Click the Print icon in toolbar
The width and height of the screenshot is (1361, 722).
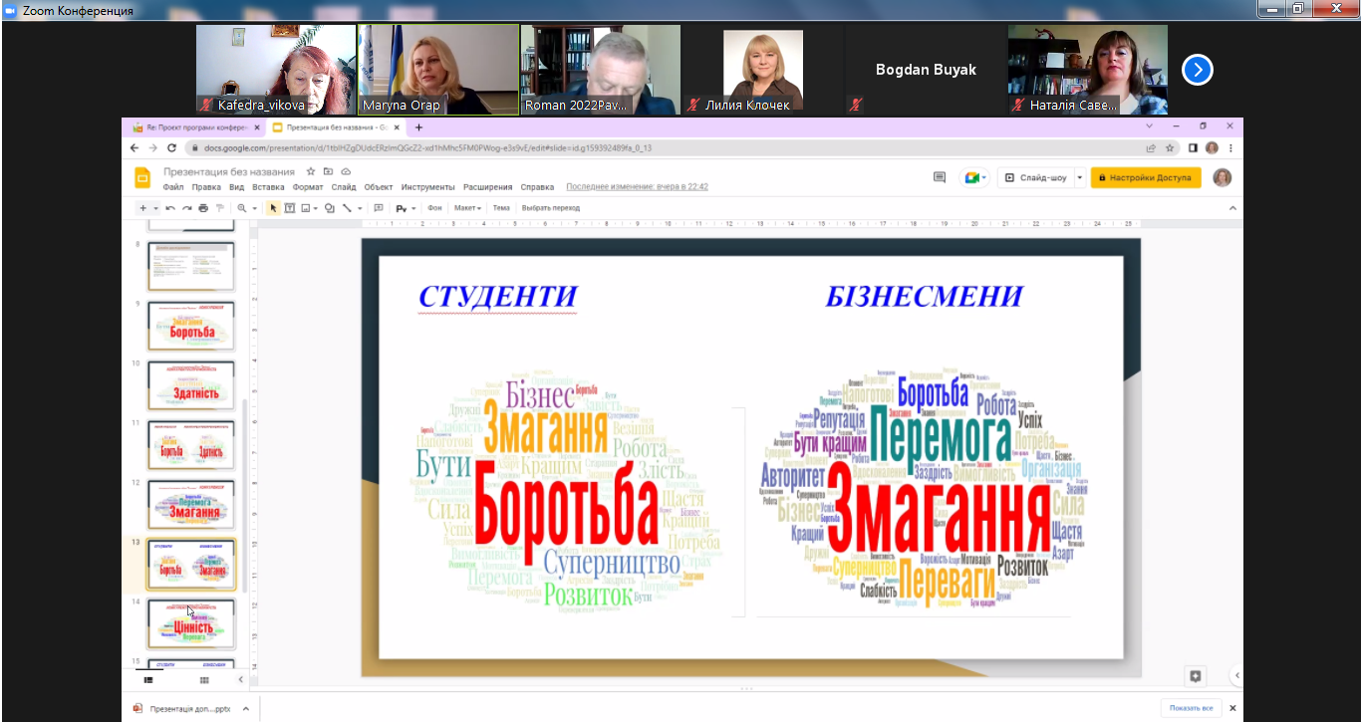click(203, 208)
